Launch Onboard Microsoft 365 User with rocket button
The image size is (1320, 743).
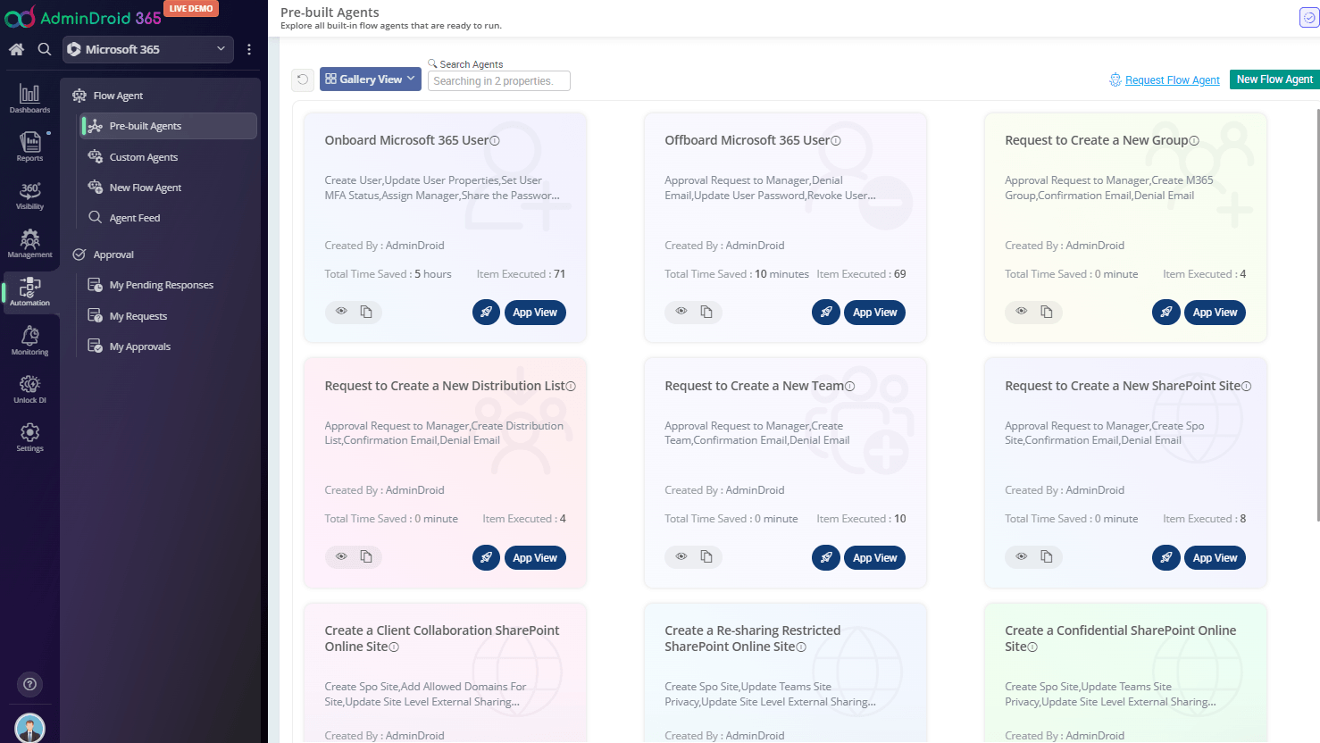pyautogui.click(x=486, y=313)
